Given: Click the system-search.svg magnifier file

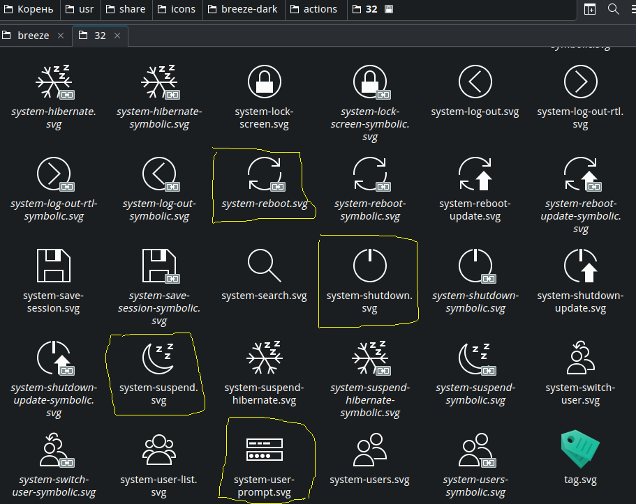Looking at the screenshot, I should coord(264,266).
